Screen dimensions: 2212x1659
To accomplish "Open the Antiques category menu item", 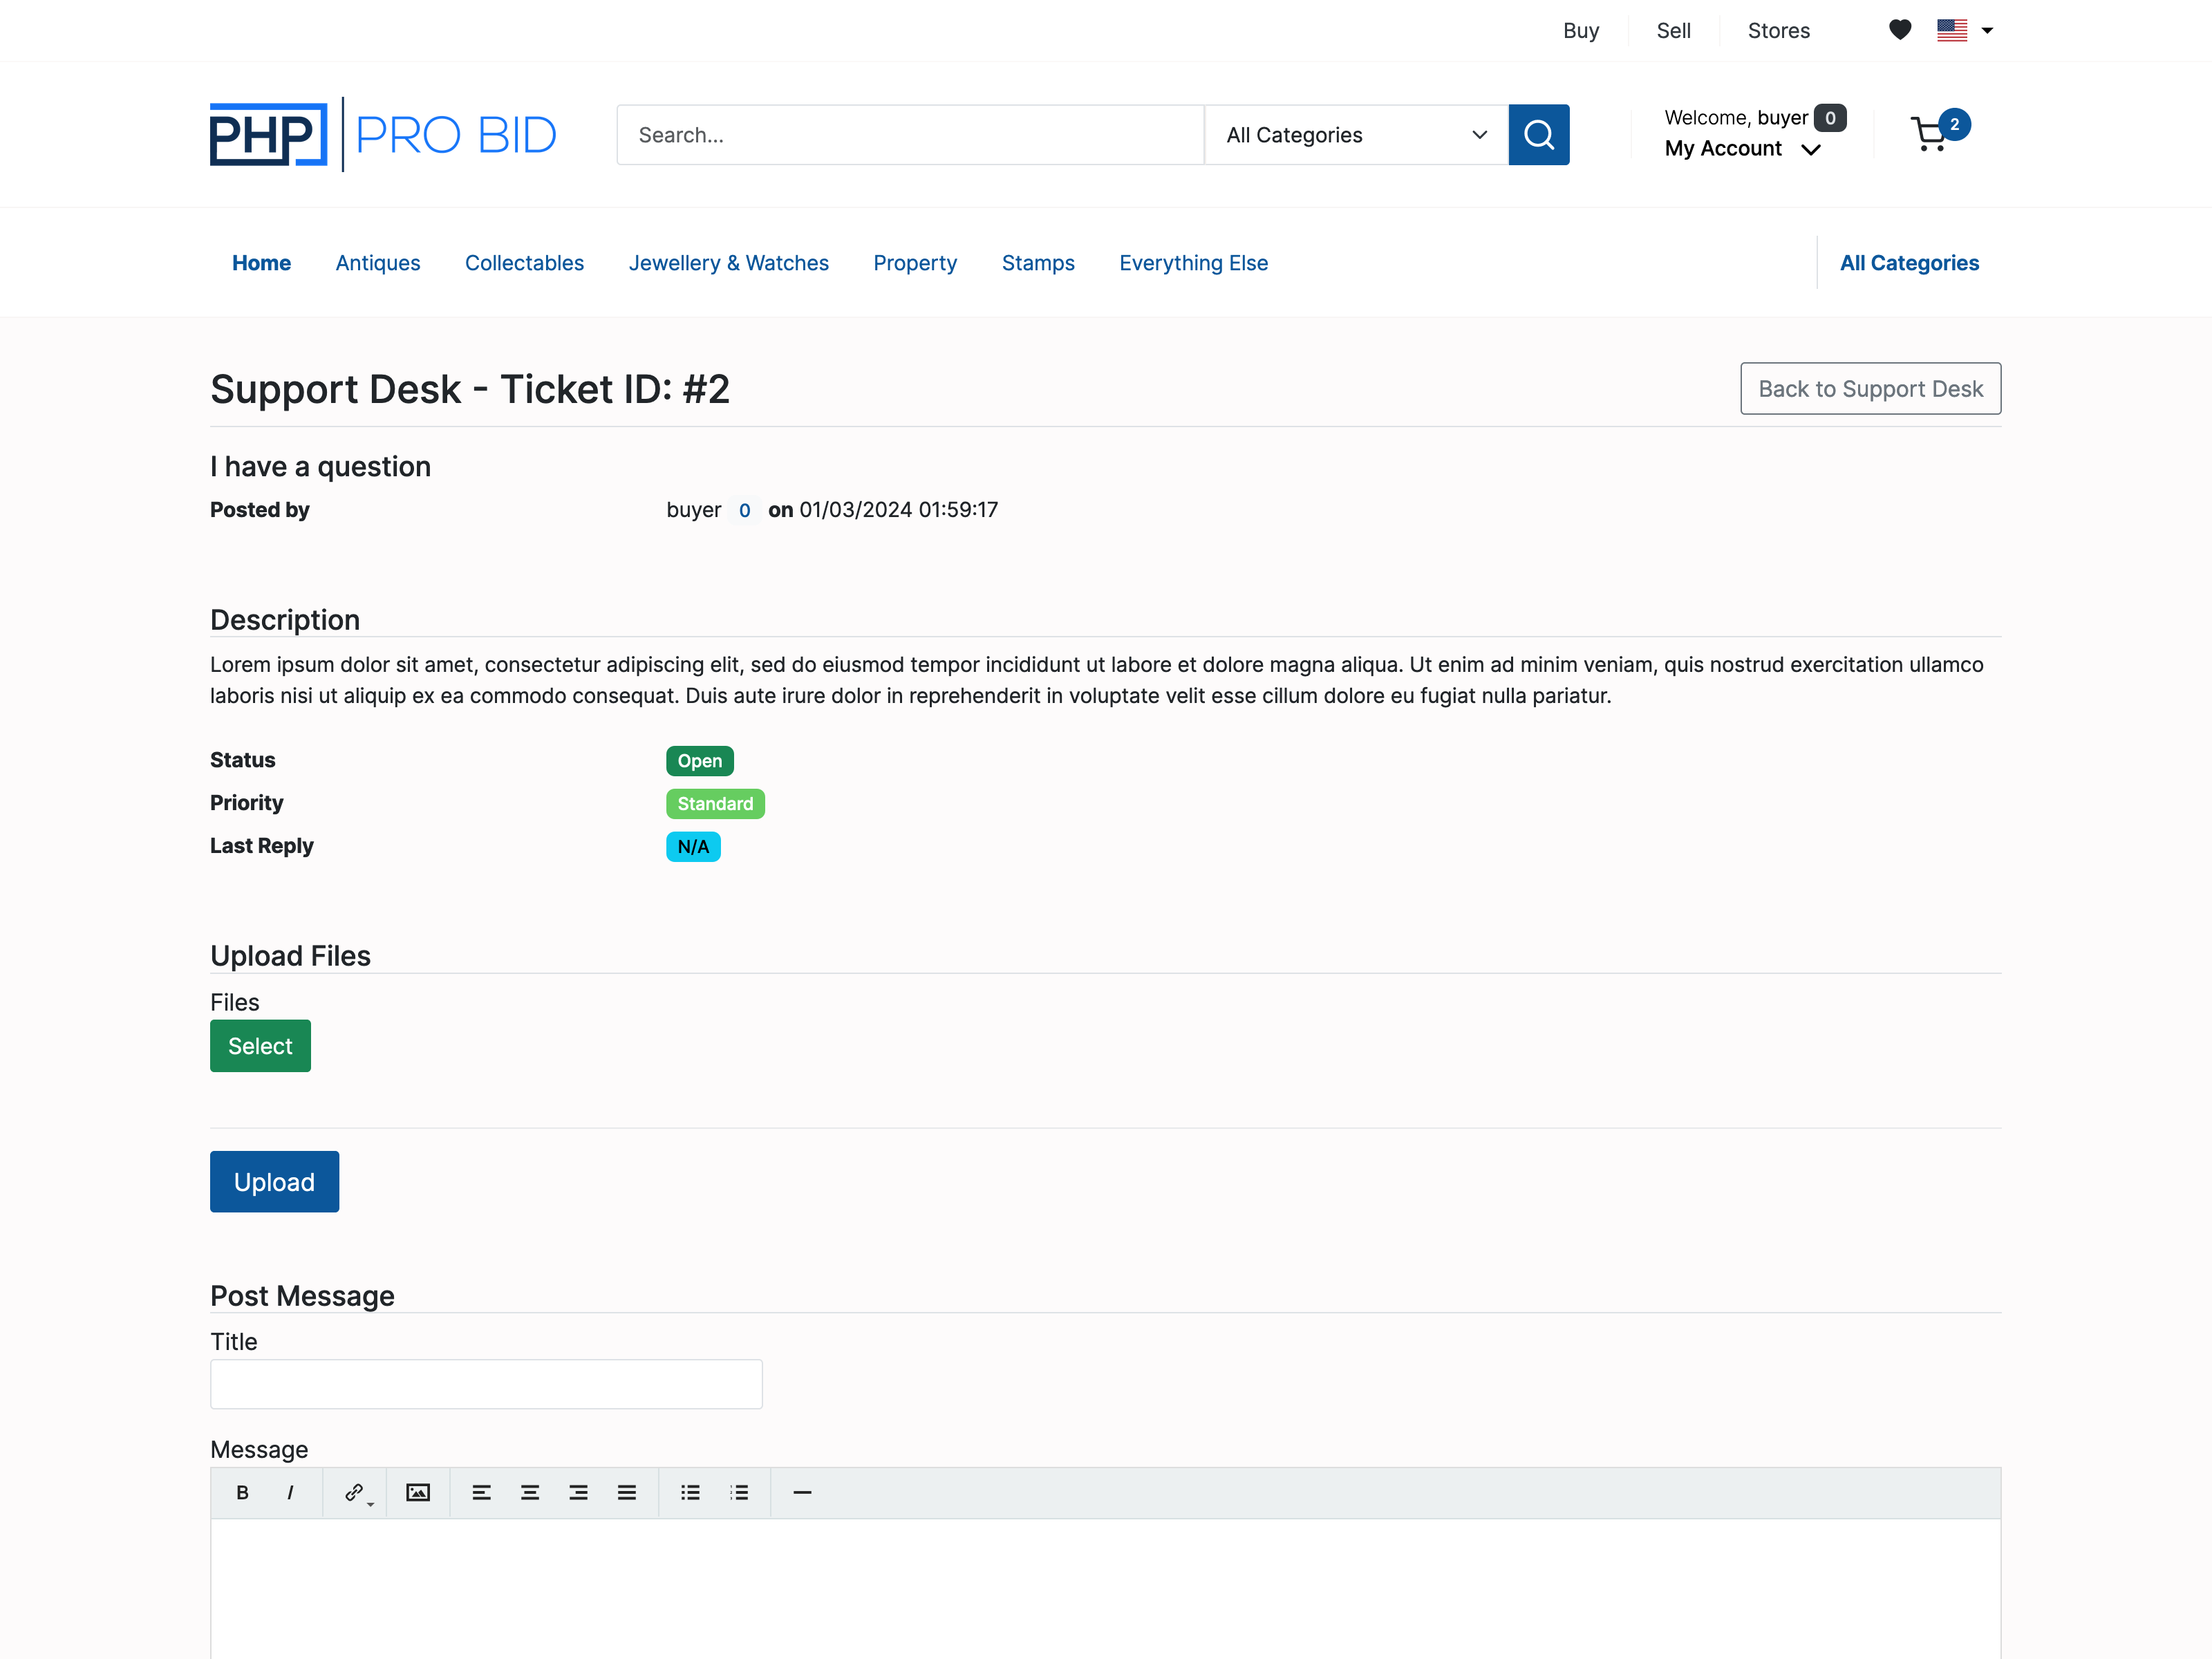I will pyautogui.click(x=378, y=263).
